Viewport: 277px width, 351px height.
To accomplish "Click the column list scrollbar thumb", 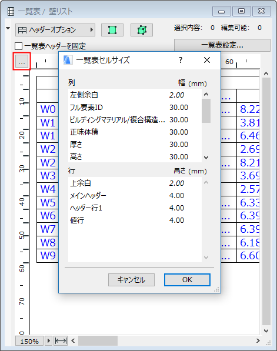I will pos(206,111).
